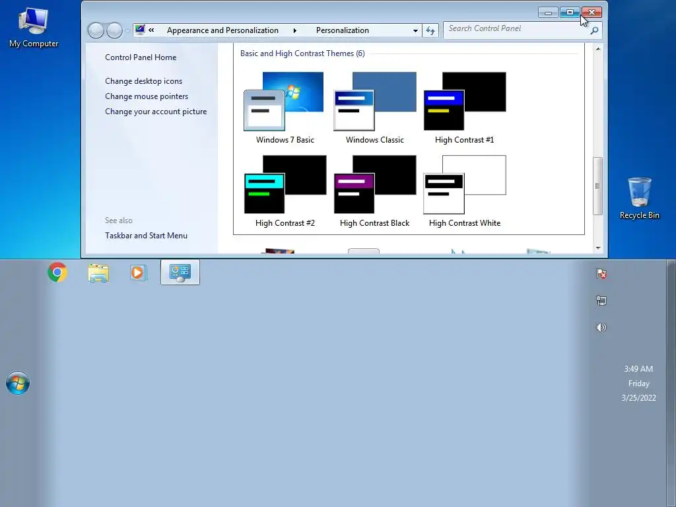Select the Personalization breadcrumb
This screenshot has height=507, width=676.
pyautogui.click(x=343, y=30)
